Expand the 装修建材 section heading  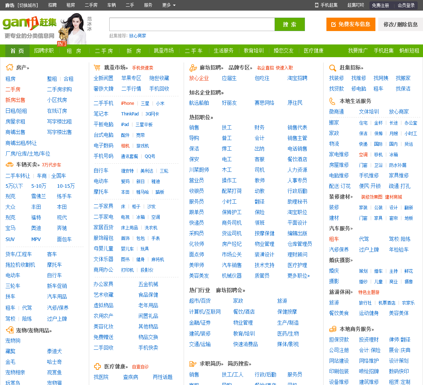coord(341,197)
